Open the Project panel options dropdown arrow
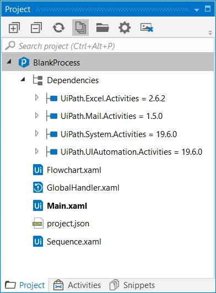The width and height of the screenshot is (216, 293). pos(197,10)
